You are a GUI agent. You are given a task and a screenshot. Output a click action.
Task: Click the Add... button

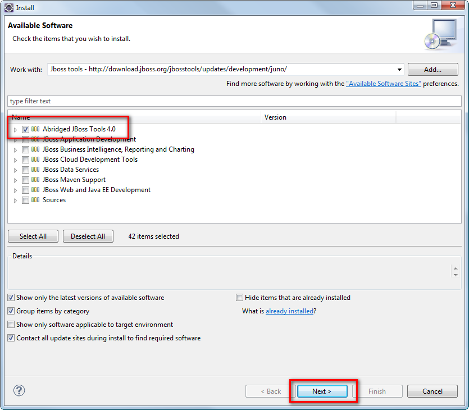pos(433,70)
